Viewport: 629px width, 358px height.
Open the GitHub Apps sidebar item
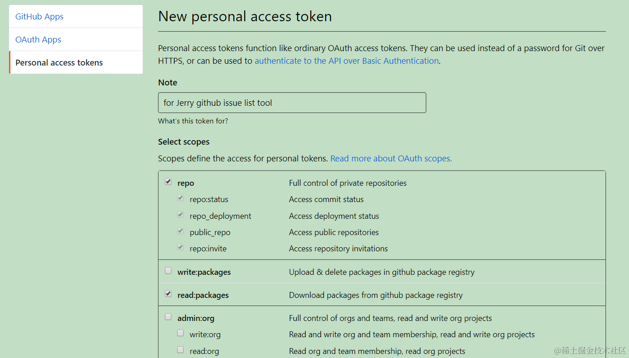[x=39, y=17]
